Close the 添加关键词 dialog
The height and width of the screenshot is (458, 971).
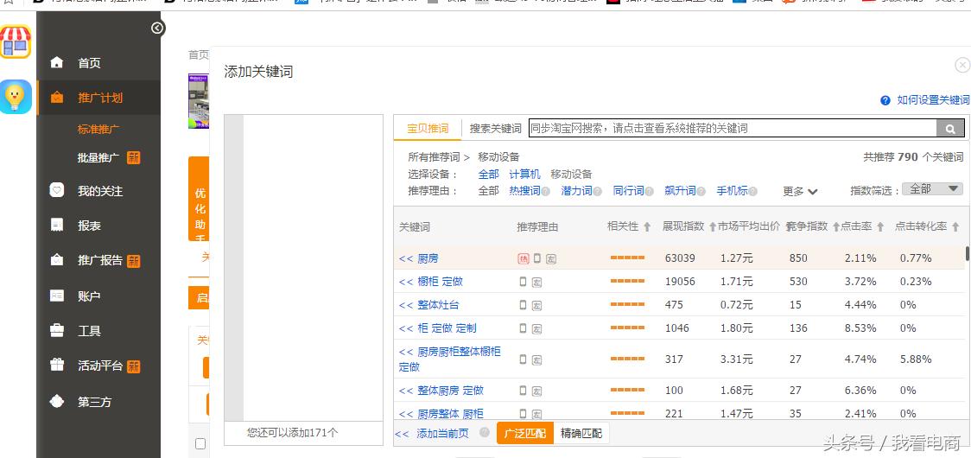[961, 65]
